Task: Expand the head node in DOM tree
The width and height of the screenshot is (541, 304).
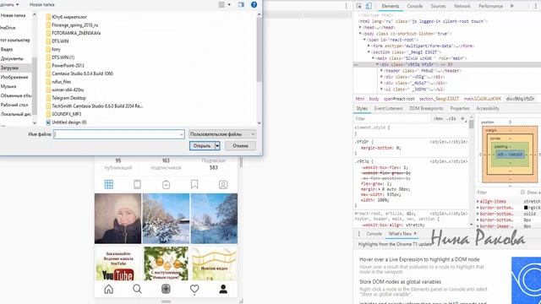Action: (x=361, y=27)
